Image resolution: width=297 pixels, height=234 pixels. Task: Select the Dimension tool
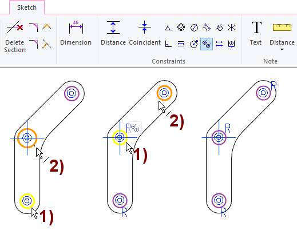pyautogui.click(x=76, y=34)
